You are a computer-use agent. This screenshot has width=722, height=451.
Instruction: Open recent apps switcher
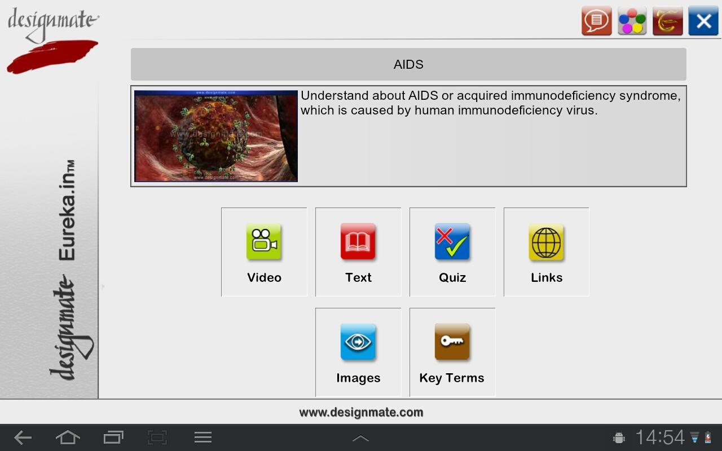coord(112,437)
